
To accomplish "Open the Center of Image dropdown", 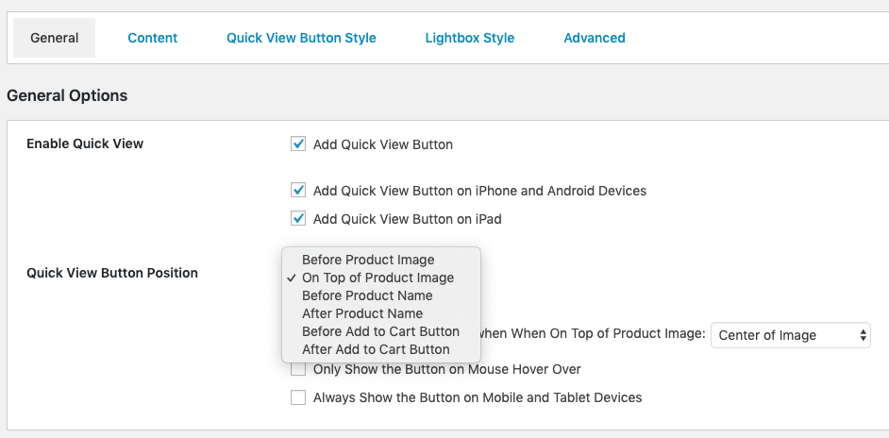I will [x=790, y=335].
